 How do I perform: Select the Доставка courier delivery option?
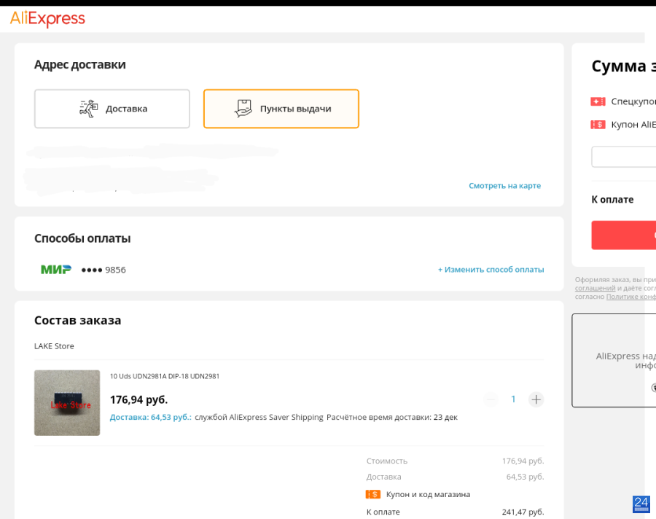(112, 109)
